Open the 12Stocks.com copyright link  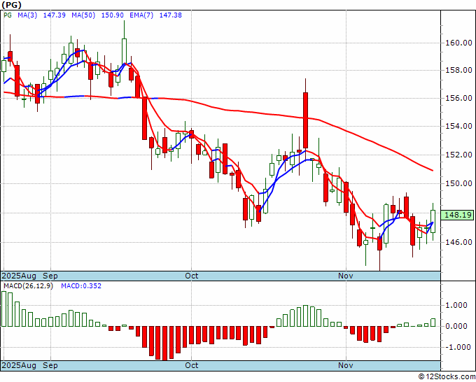[x=447, y=377]
